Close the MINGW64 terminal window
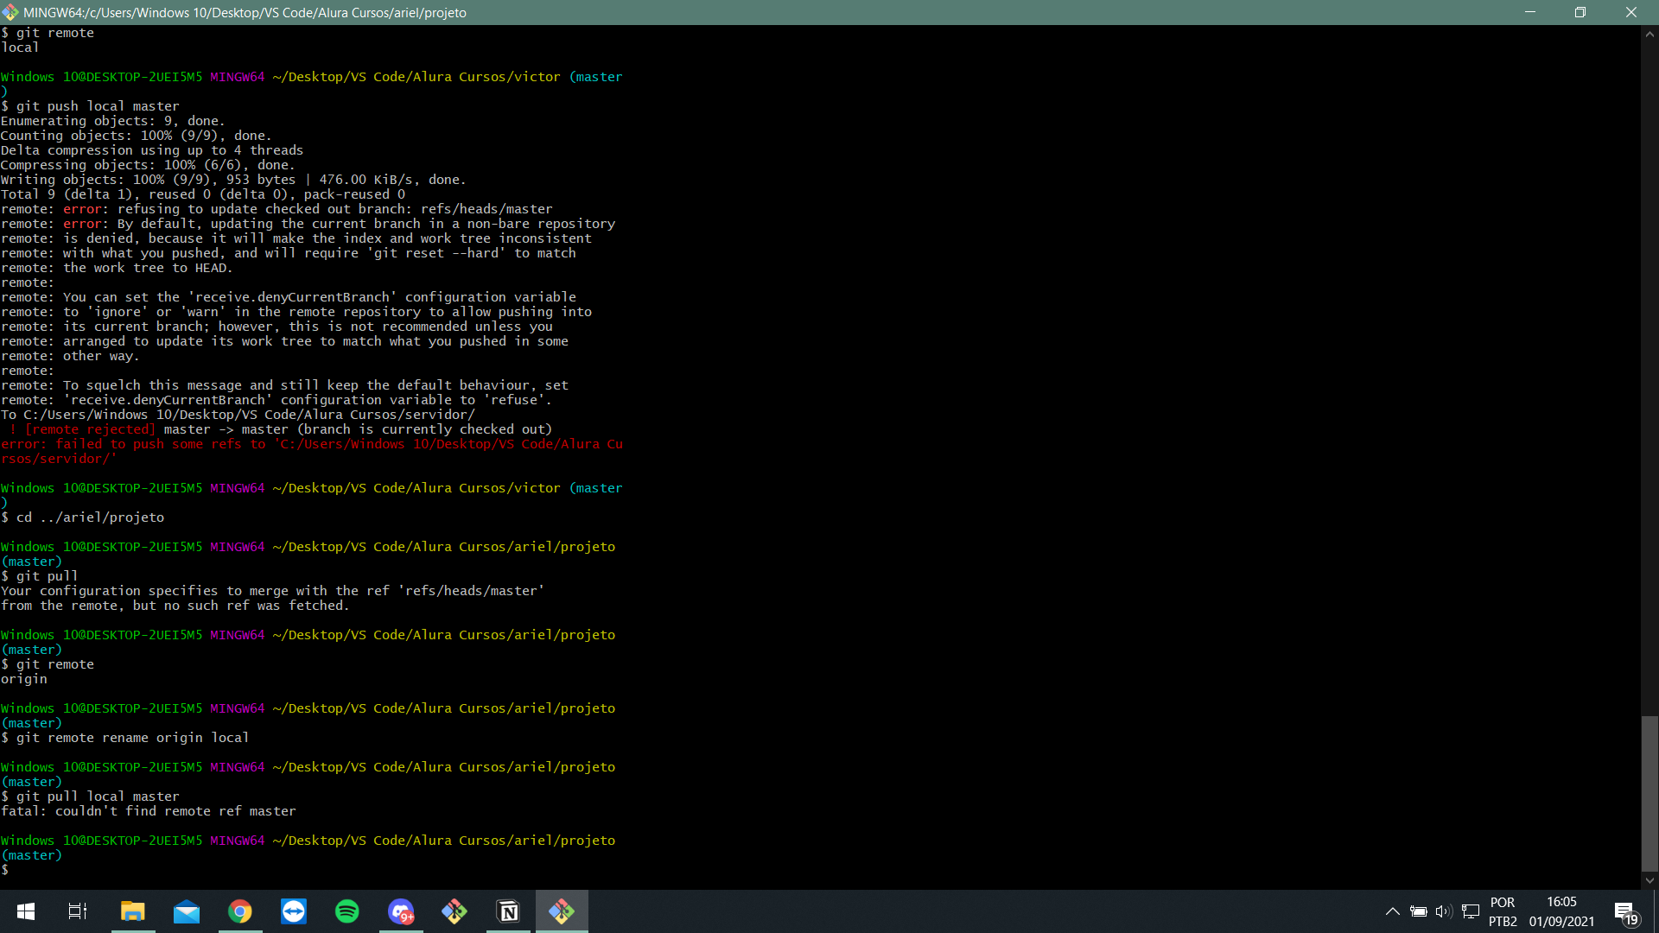 click(x=1631, y=12)
